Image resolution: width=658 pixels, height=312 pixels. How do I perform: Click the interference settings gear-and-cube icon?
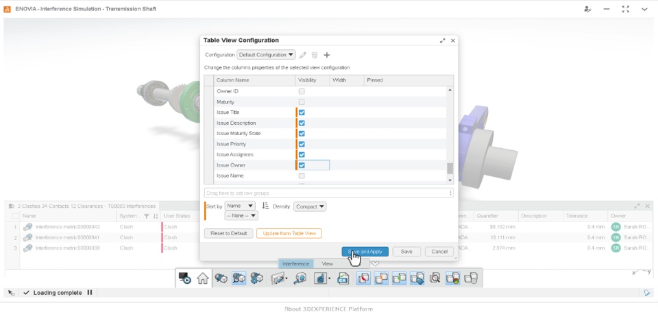pyautogui.click(x=256, y=278)
